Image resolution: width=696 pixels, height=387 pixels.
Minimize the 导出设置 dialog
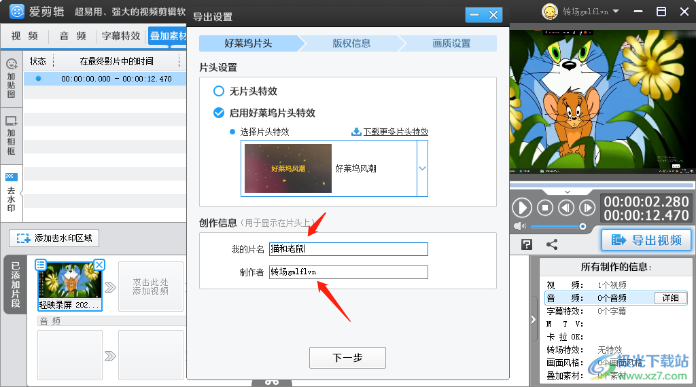click(474, 15)
